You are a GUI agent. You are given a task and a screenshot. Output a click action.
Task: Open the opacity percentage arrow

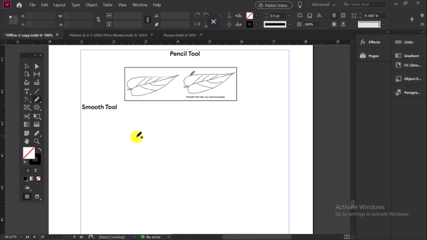(x=323, y=25)
